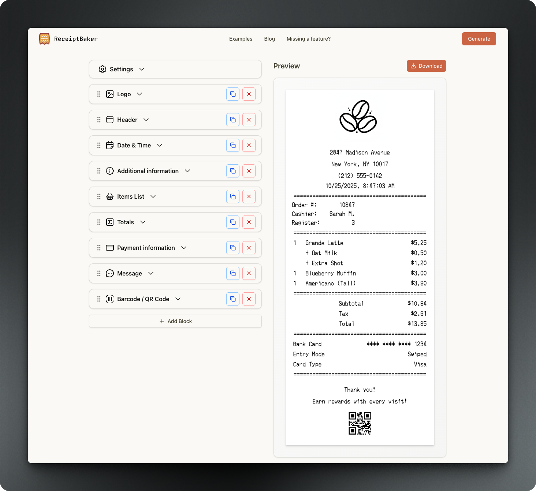This screenshot has width=536, height=491.
Task: Click the barcode icon on Barcode/QR Code block
Action: pos(110,299)
